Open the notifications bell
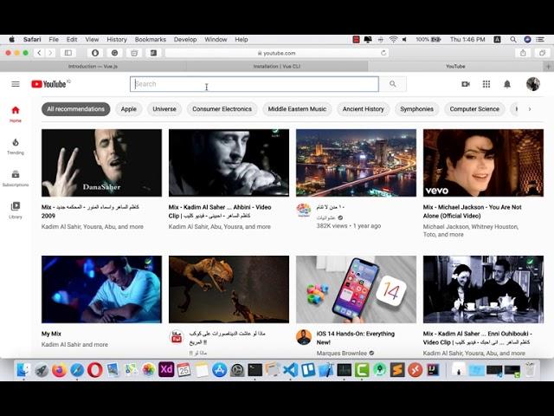554x416 pixels. pyautogui.click(x=507, y=84)
